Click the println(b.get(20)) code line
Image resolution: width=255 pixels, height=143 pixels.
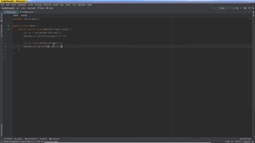pyautogui.click(x=43, y=46)
